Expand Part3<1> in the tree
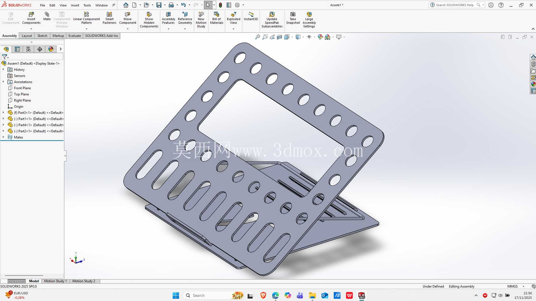This screenshot has width=536, height=301. (x=3, y=112)
